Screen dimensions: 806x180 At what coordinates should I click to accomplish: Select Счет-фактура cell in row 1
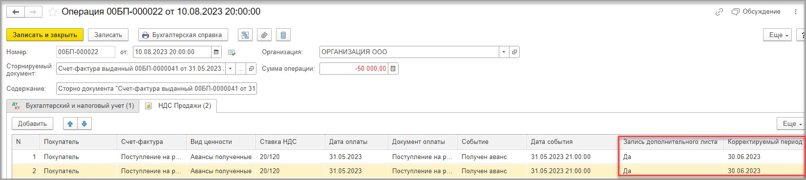click(x=151, y=157)
